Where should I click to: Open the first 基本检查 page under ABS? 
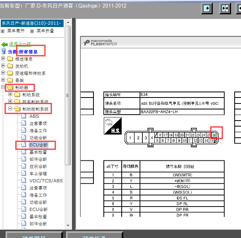click(x=38, y=152)
